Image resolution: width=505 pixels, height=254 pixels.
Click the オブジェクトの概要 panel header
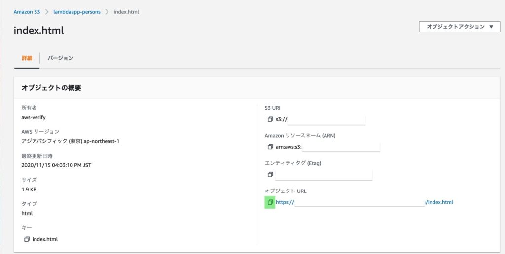coord(51,88)
